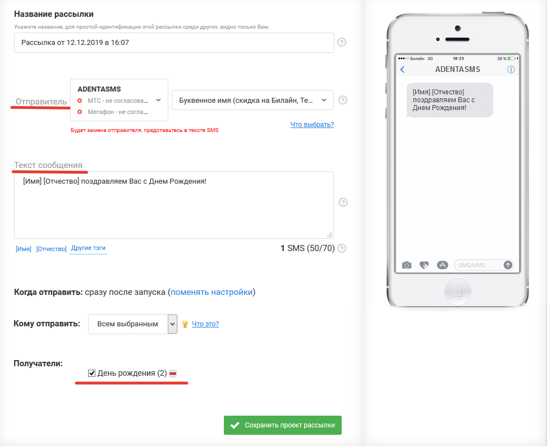This screenshot has height=446, width=547.
Task: Click help icon next to sender type dropdown
Action: (x=343, y=100)
